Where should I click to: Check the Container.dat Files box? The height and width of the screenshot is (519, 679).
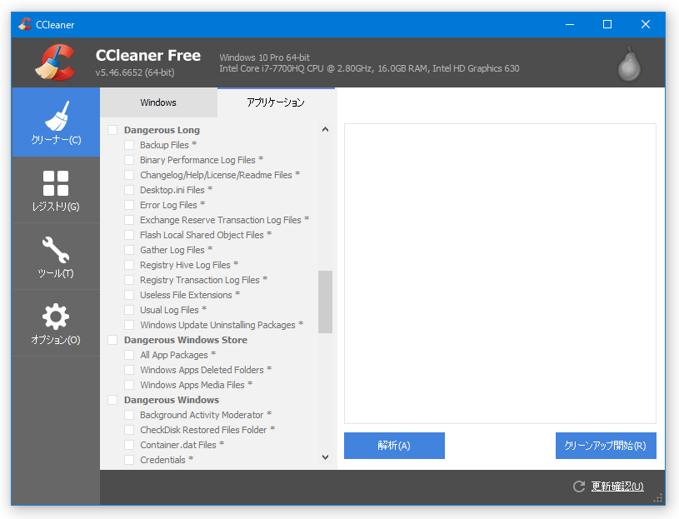tap(129, 445)
